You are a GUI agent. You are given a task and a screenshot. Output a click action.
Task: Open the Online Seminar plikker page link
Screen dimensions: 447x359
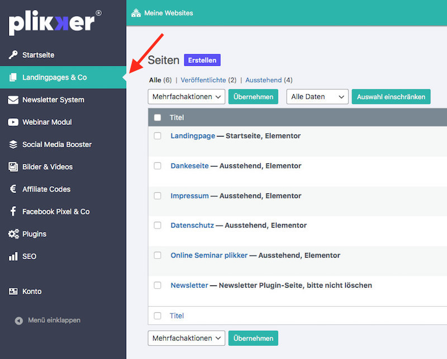point(208,255)
